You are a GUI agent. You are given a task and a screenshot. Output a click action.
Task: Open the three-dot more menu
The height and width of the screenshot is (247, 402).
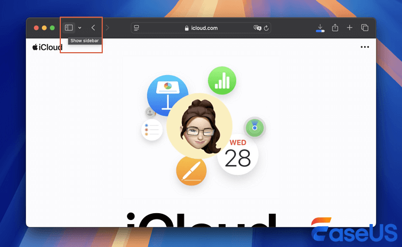point(365,47)
